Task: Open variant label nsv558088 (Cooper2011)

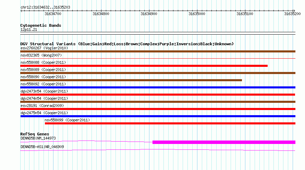Action: pos(43,62)
